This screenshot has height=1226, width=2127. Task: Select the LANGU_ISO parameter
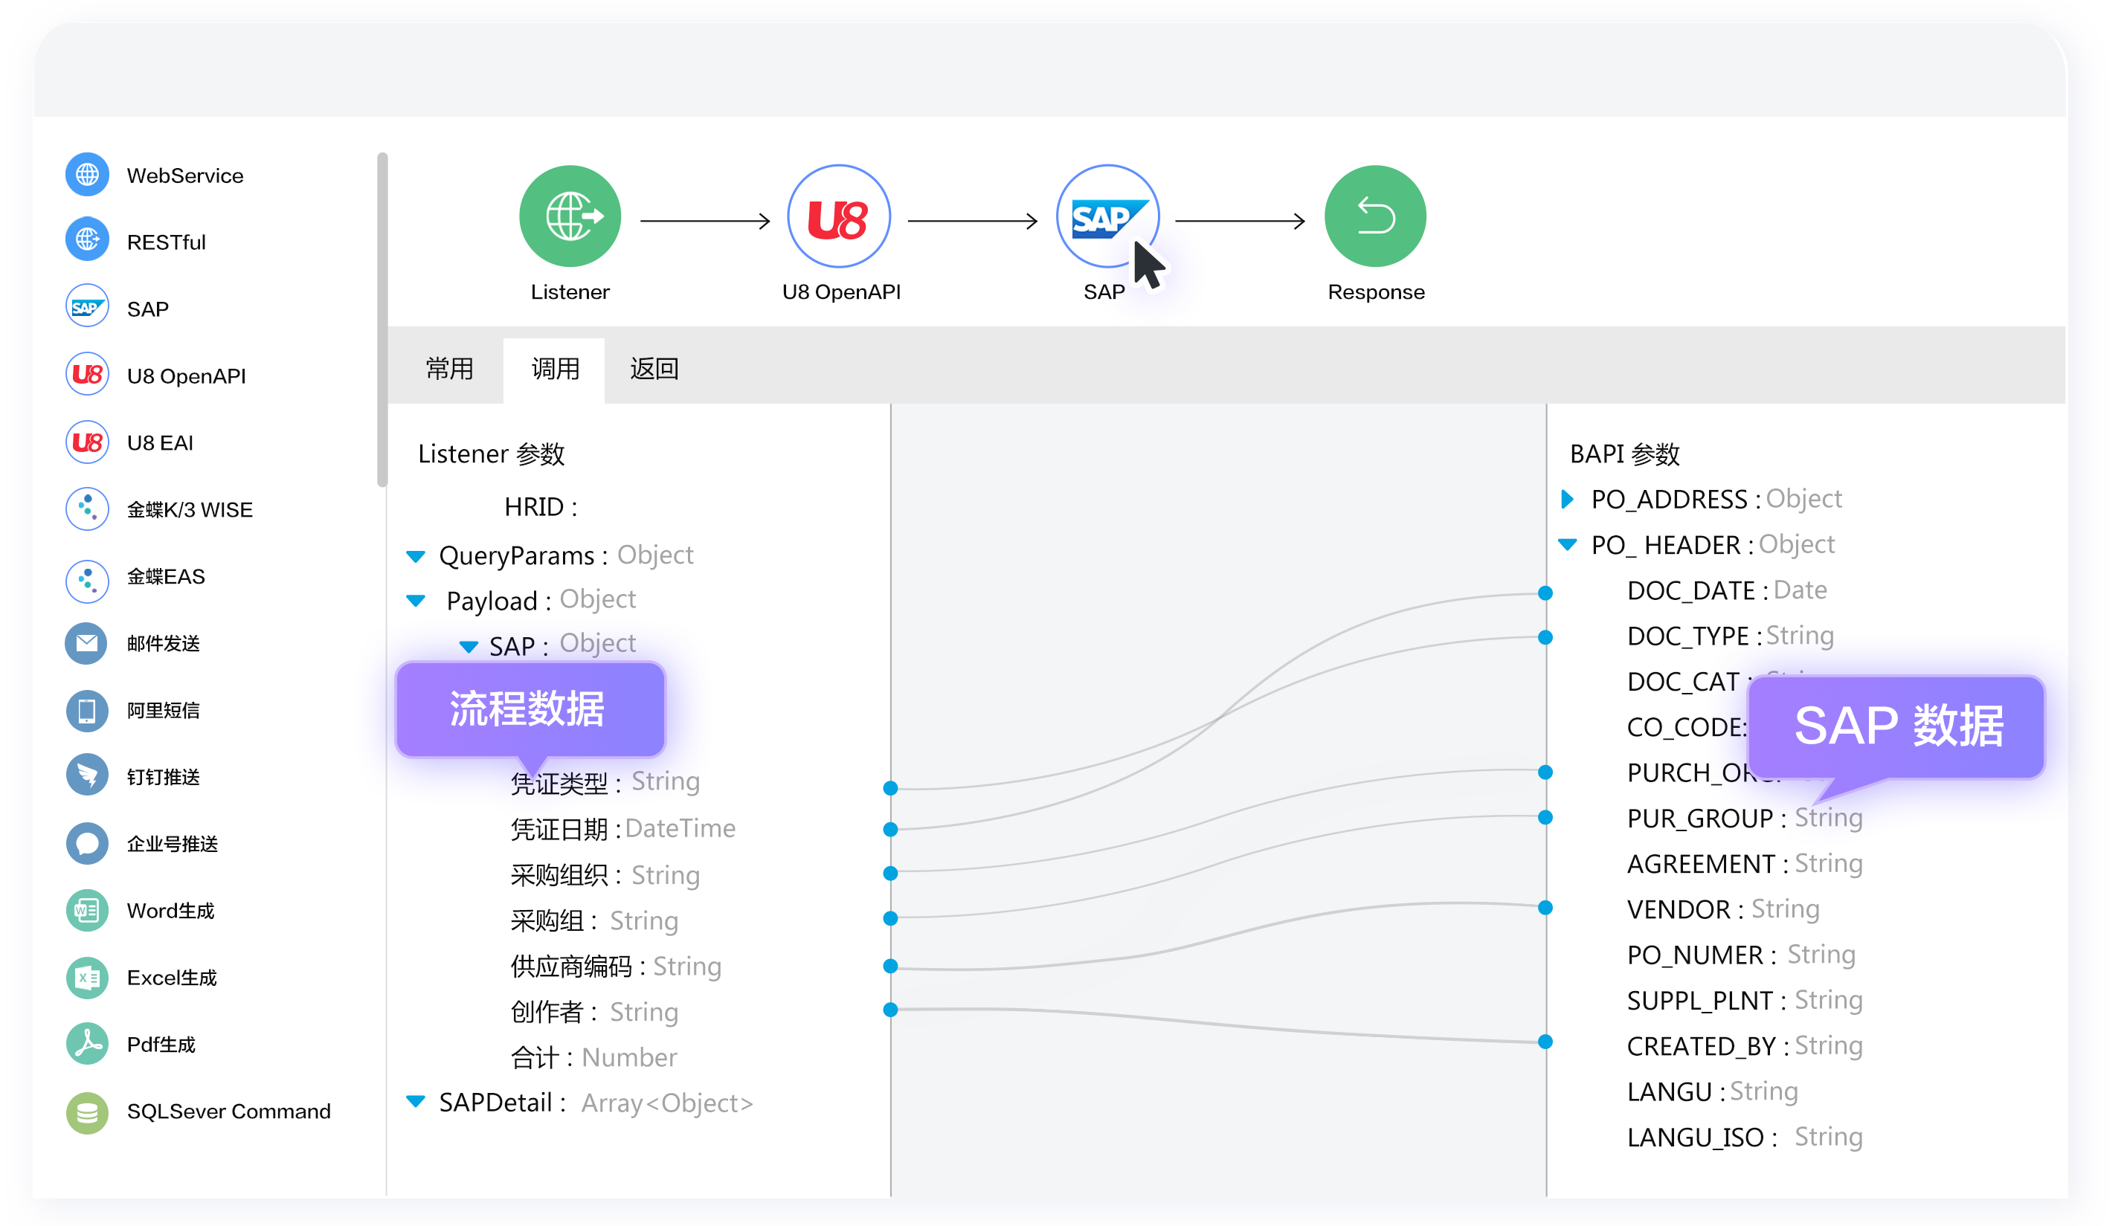pyautogui.click(x=1744, y=1136)
